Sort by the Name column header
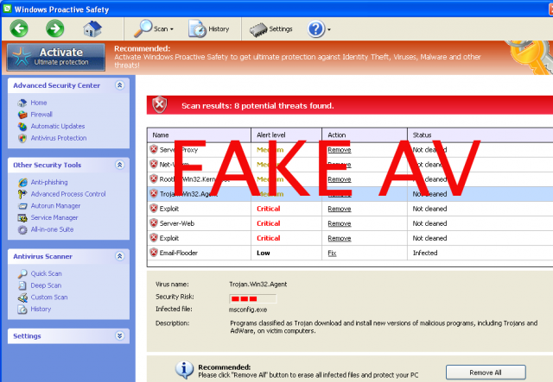This screenshot has height=382, width=553. click(199, 135)
